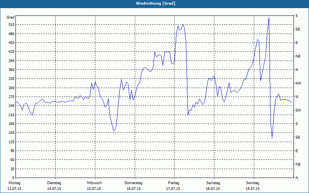Click the 390 y-axis label
This screenshot has width=309, height=193.
point(12,61)
